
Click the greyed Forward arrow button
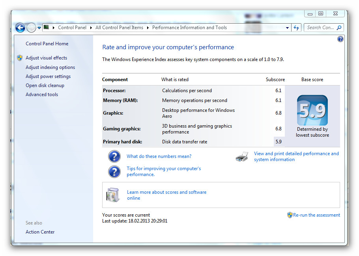(x=31, y=28)
